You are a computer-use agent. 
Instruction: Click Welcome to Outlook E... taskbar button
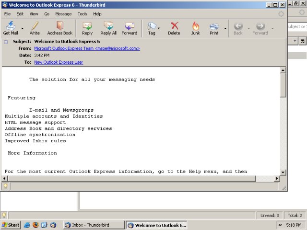click(x=157, y=225)
